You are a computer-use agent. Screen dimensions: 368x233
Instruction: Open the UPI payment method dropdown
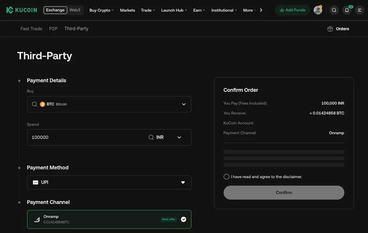[x=109, y=182]
